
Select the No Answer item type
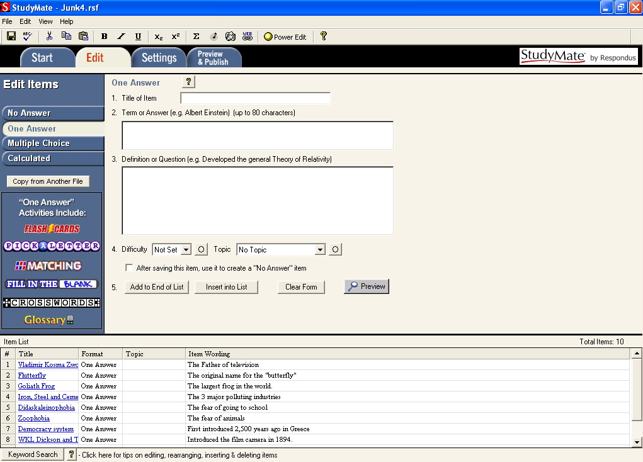click(52, 113)
